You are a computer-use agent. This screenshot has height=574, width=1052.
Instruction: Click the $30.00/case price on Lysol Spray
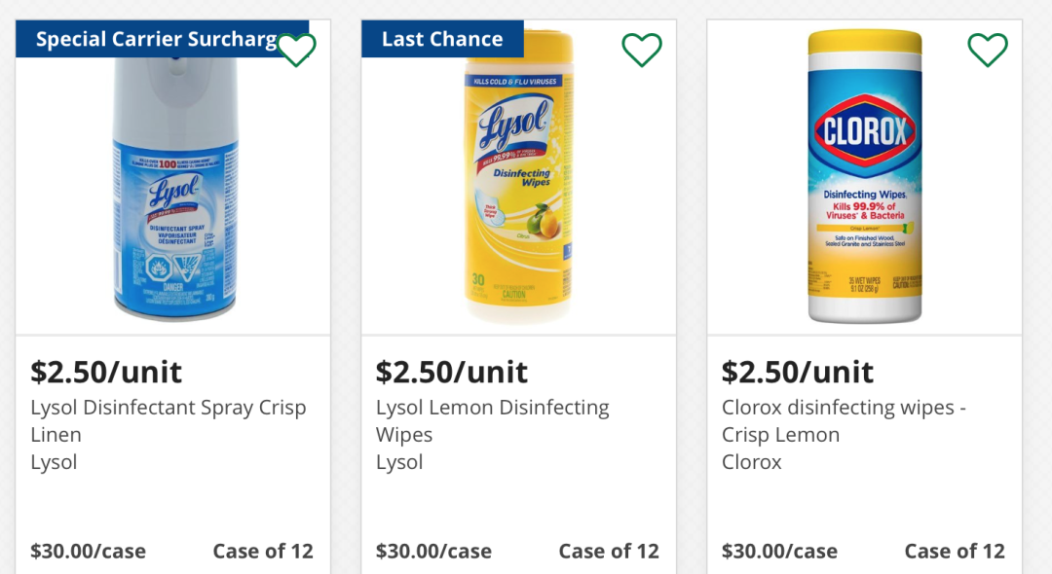coord(88,551)
